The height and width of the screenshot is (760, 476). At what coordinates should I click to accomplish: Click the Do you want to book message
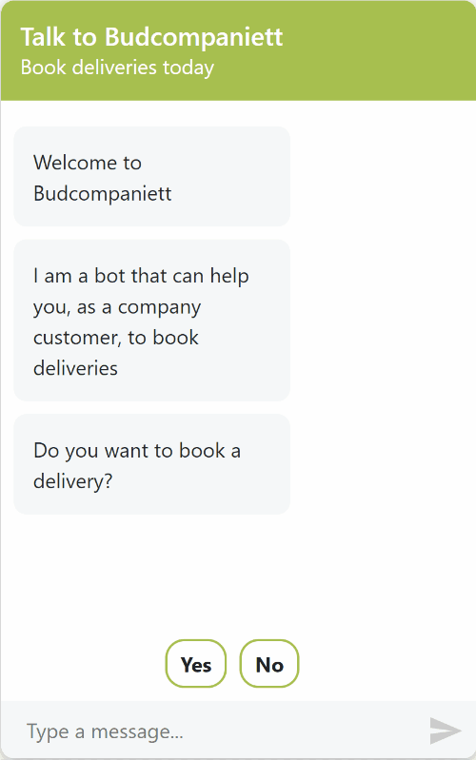coord(152,464)
